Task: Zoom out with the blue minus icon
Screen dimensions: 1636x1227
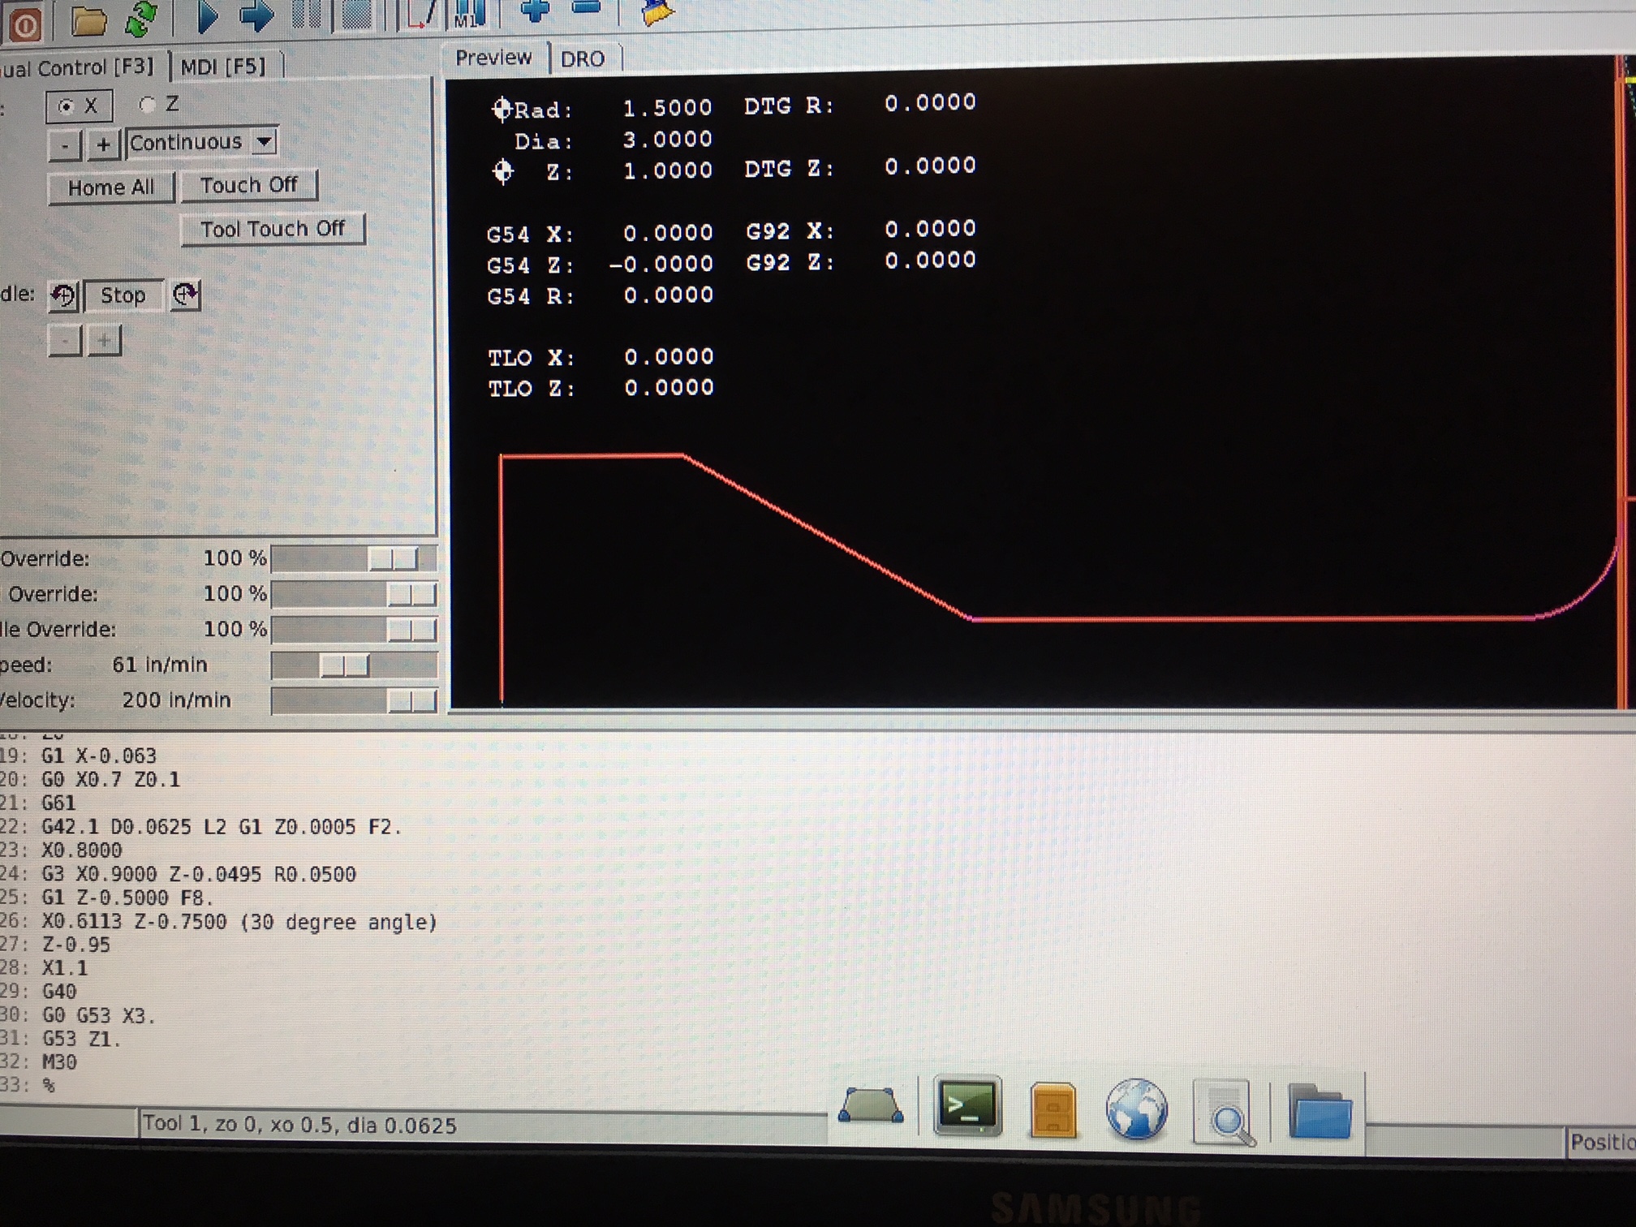Action: (x=586, y=8)
